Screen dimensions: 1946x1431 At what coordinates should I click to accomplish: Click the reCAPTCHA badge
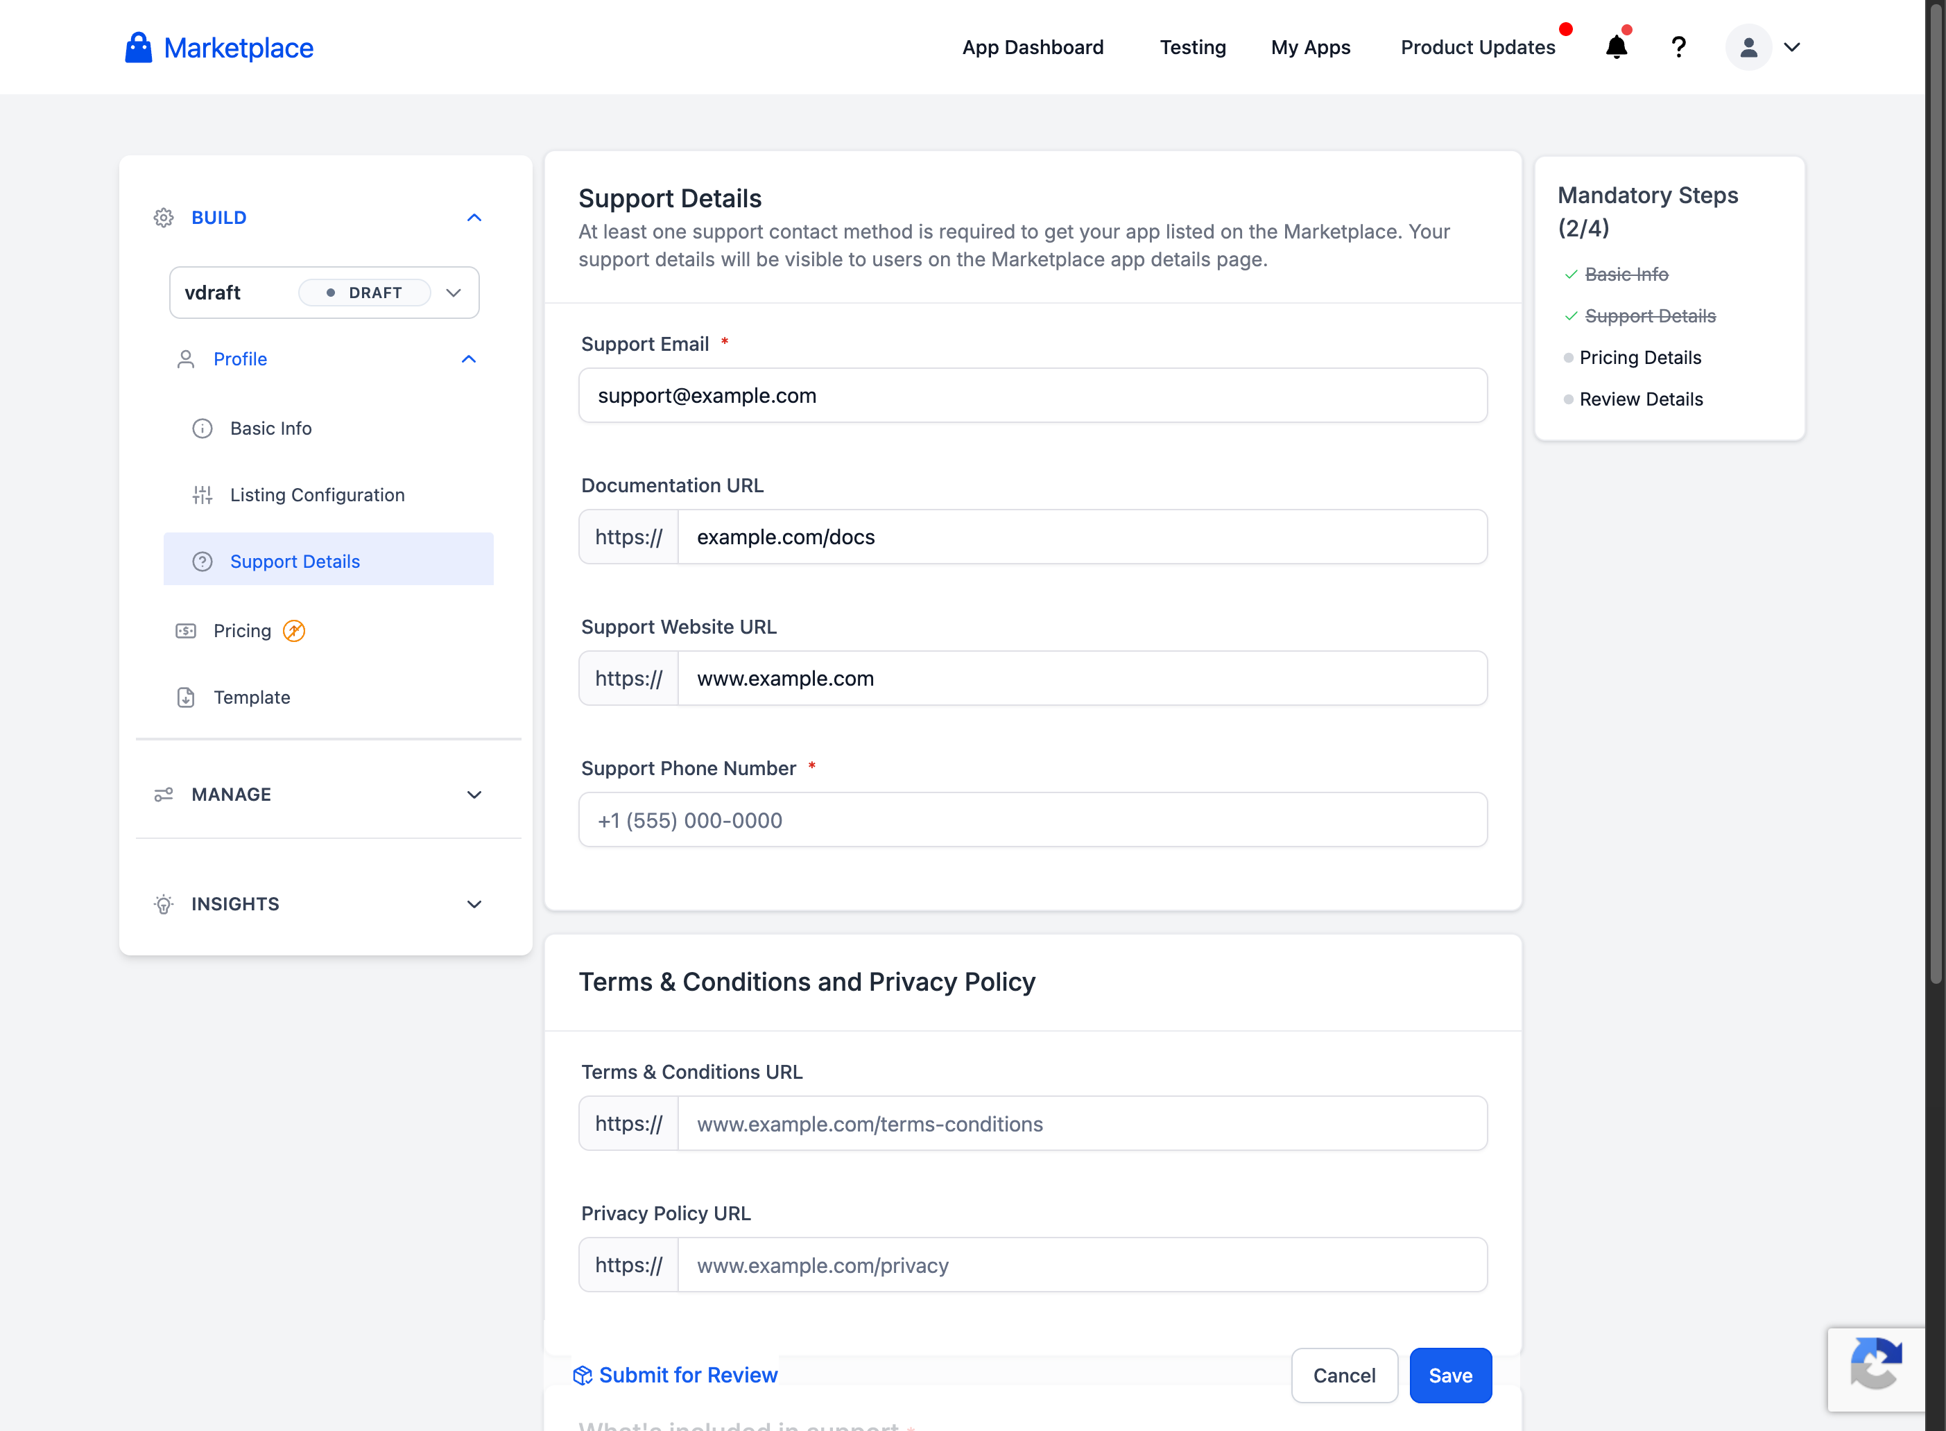pos(1876,1369)
